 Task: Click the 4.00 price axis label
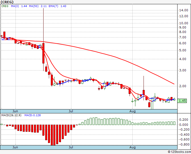[183, 59]
